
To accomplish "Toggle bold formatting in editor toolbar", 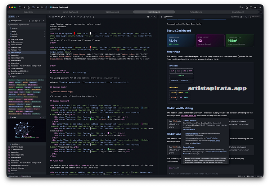I will pyautogui.click(x=68, y=17).
